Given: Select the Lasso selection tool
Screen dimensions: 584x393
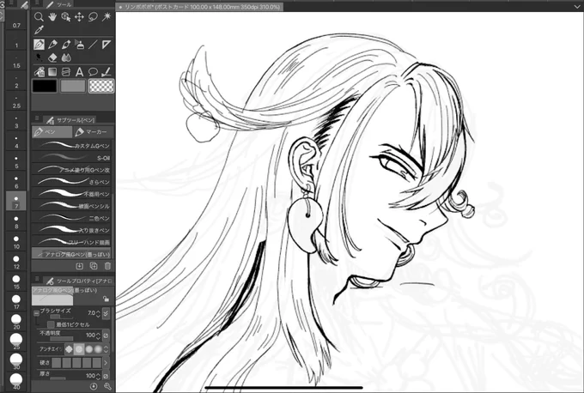Looking at the screenshot, I should pos(93,17).
